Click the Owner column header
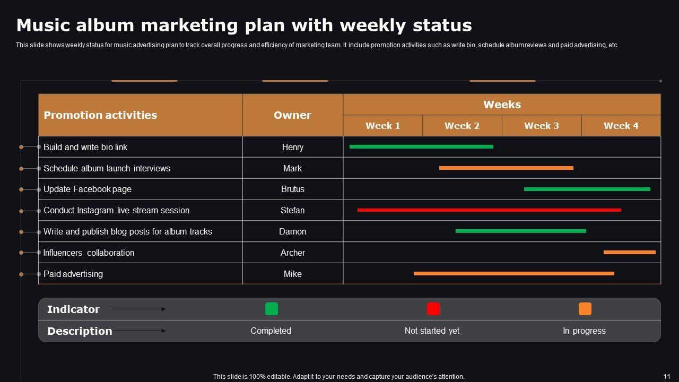Viewport: 679px width, 382px height. coord(292,115)
